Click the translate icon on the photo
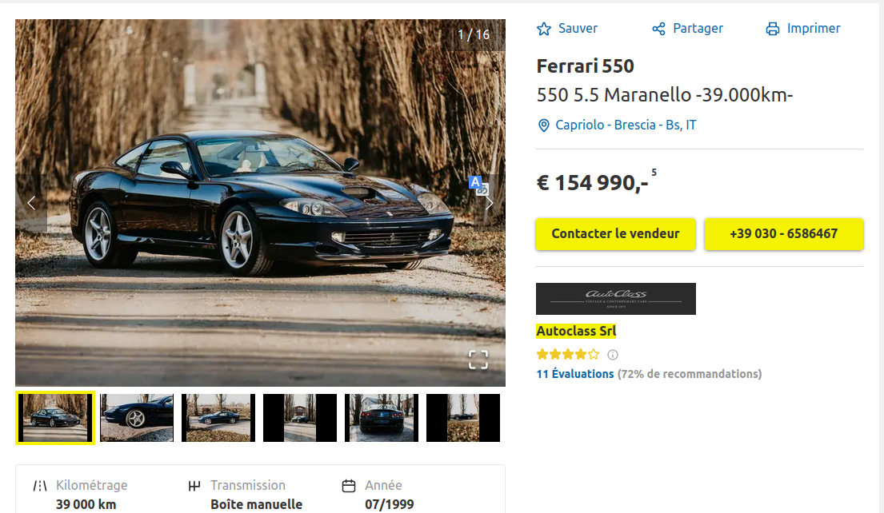 point(478,185)
